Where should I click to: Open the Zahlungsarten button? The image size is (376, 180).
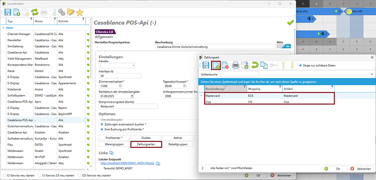tap(146, 144)
